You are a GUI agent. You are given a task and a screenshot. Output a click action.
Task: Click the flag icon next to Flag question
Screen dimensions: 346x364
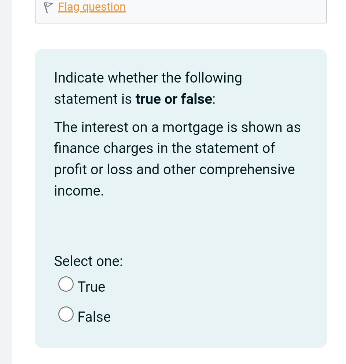click(48, 7)
